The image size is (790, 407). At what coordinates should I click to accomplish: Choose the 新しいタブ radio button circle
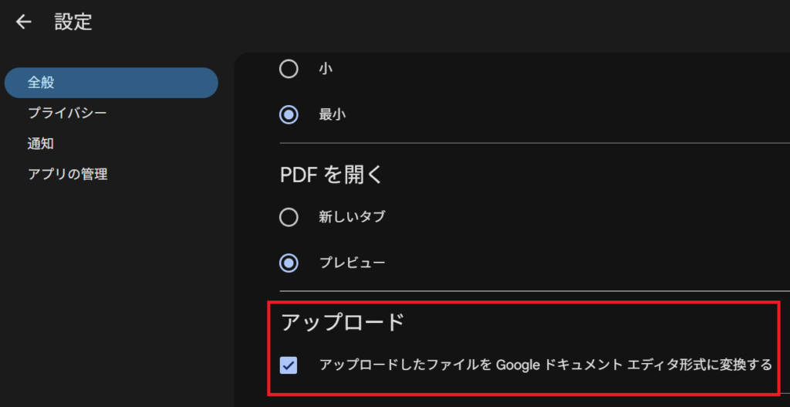(289, 217)
